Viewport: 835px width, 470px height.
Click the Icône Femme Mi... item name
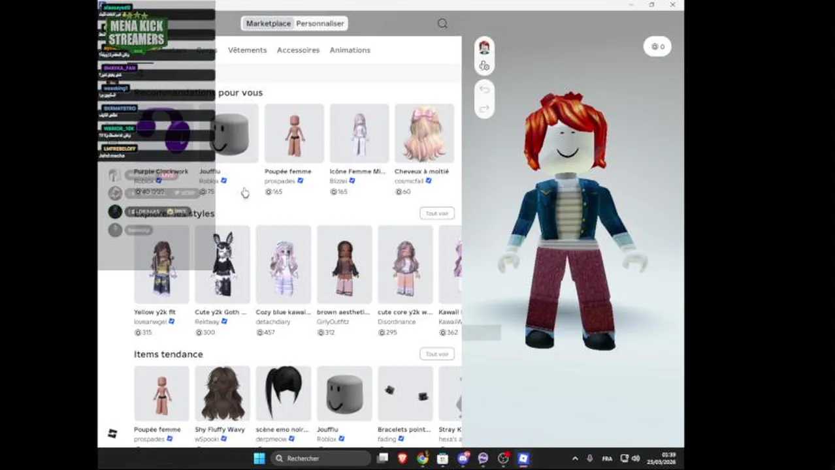pyautogui.click(x=357, y=171)
